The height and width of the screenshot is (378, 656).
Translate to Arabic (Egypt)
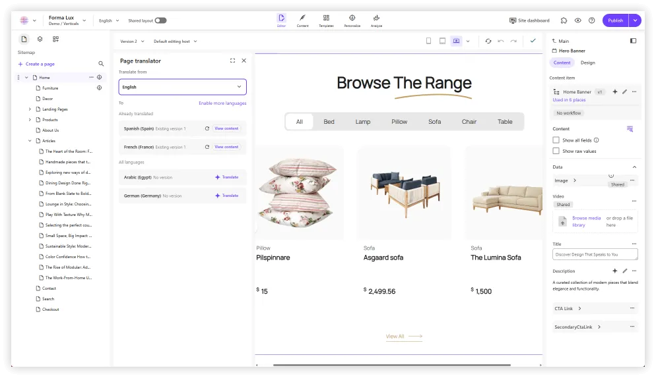tap(227, 177)
